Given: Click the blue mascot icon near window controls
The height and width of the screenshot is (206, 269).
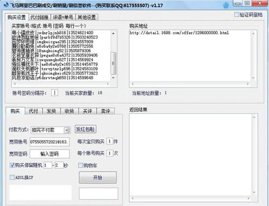Looking at the screenshot, I should 226,5.
